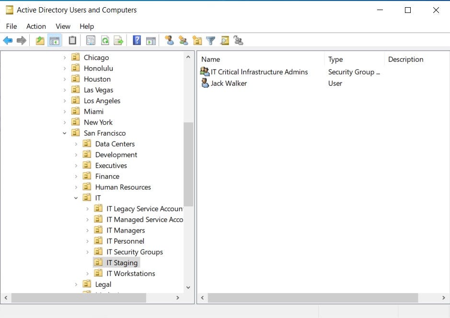Select the Jack Walker name text

229,83
